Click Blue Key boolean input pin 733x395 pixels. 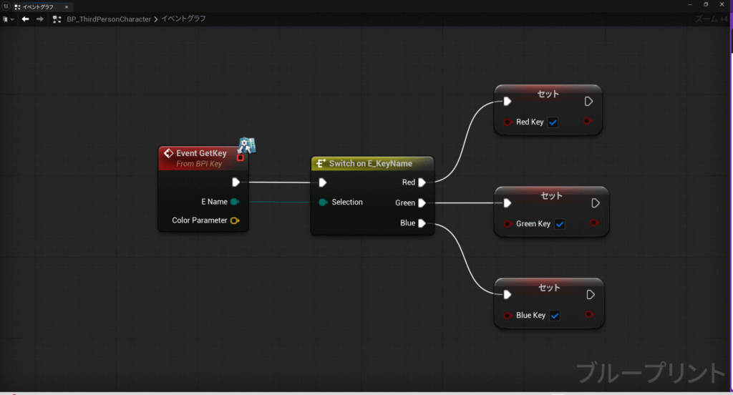[508, 316]
